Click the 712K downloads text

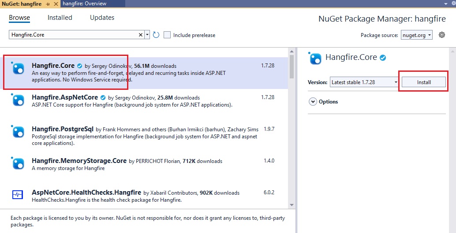(202, 161)
